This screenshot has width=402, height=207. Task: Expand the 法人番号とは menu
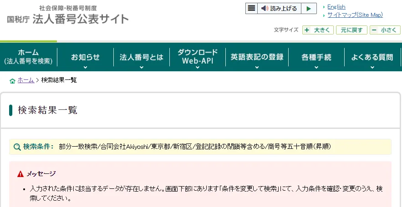click(141, 57)
